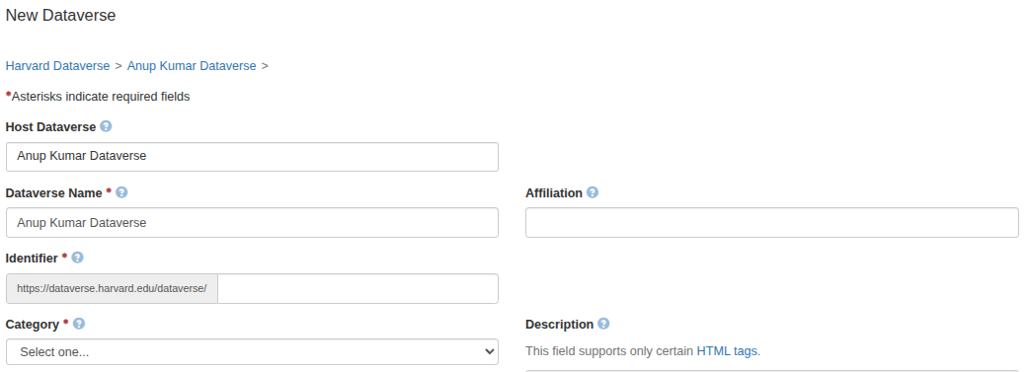Show help icon beside Dataverse Name

click(x=121, y=192)
